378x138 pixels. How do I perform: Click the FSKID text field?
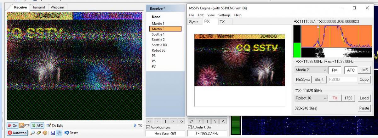click(x=342, y=80)
